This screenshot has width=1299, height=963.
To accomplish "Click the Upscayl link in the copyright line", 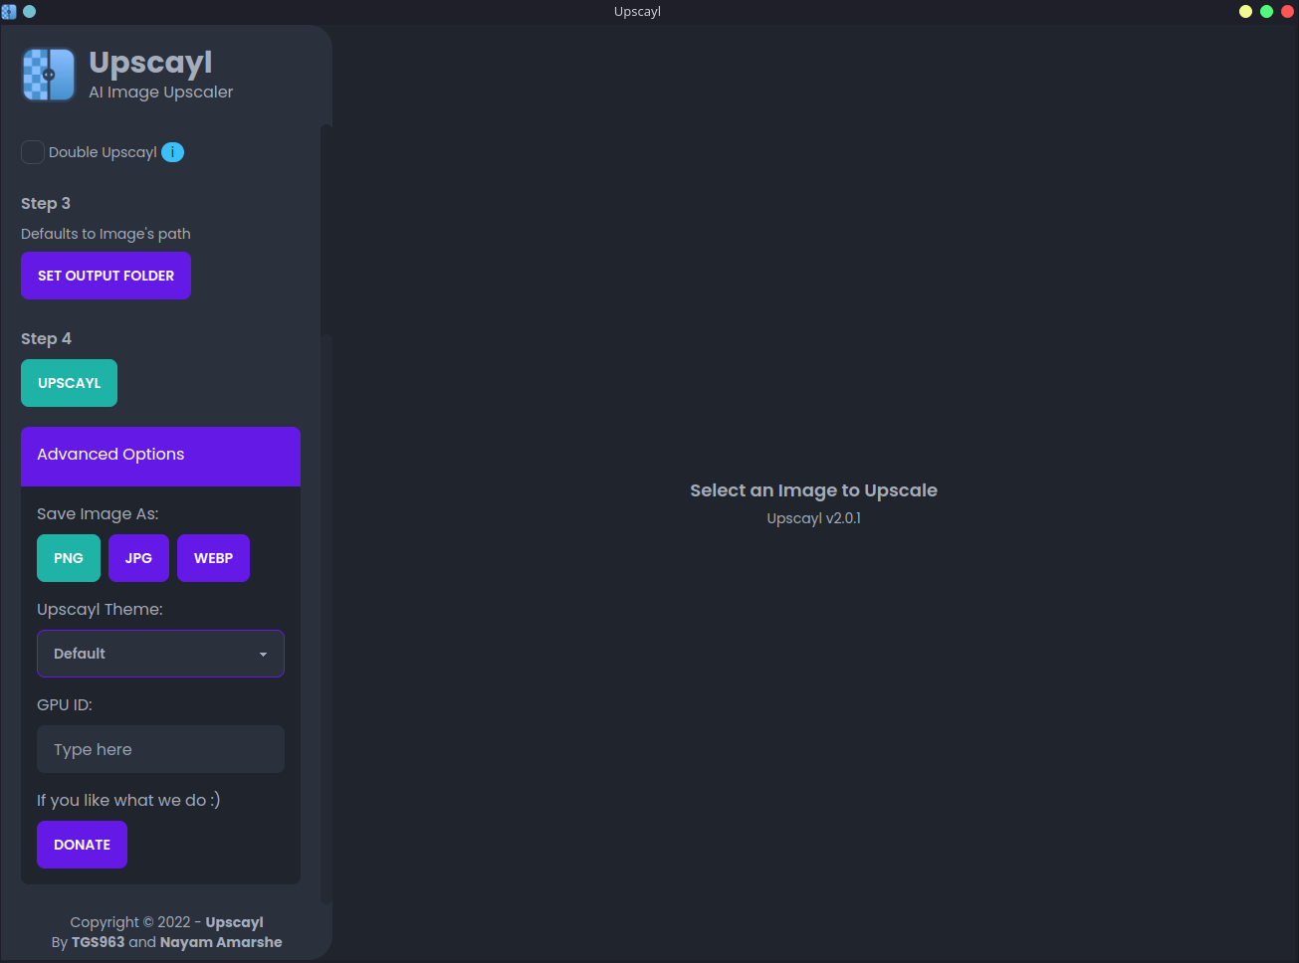I will tap(234, 922).
